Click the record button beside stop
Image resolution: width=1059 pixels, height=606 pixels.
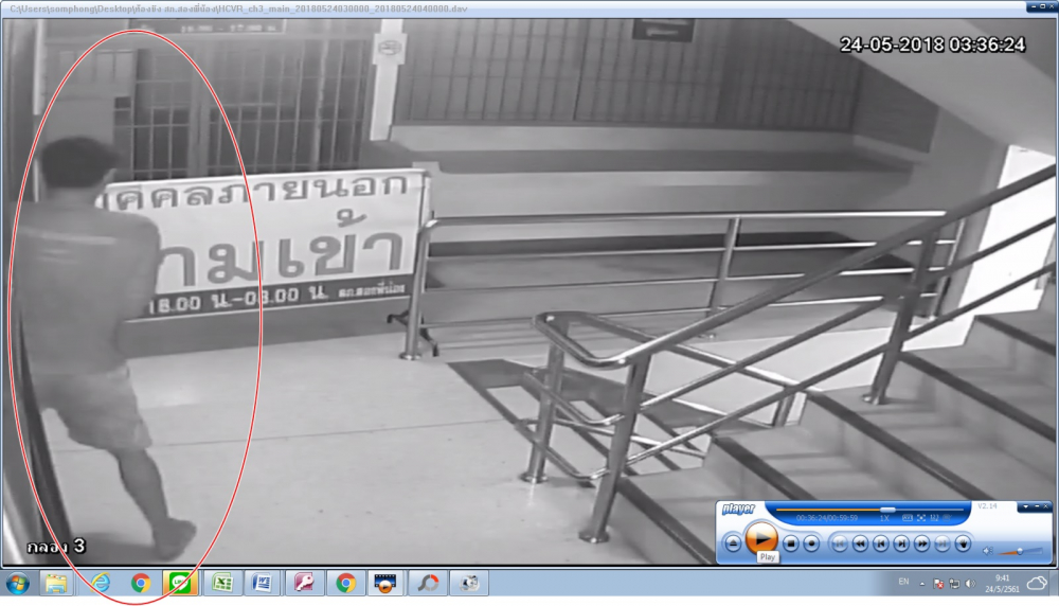pyautogui.click(x=811, y=543)
